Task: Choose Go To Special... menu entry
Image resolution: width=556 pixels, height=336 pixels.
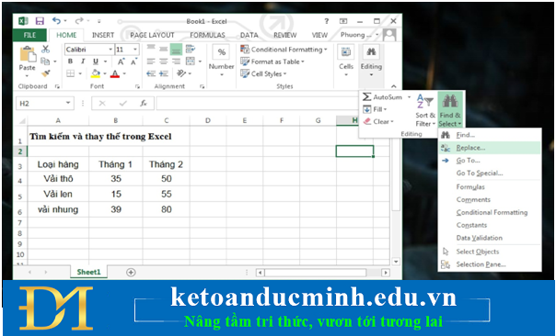Action: click(x=490, y=173)
